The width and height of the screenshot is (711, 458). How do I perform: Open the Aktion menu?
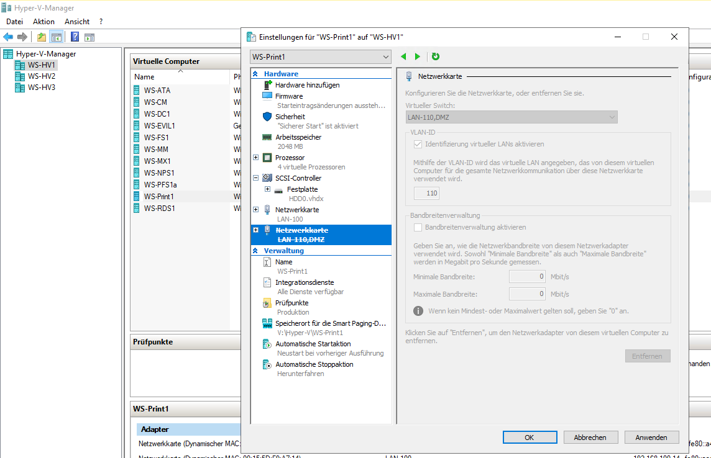coord(44,22)
